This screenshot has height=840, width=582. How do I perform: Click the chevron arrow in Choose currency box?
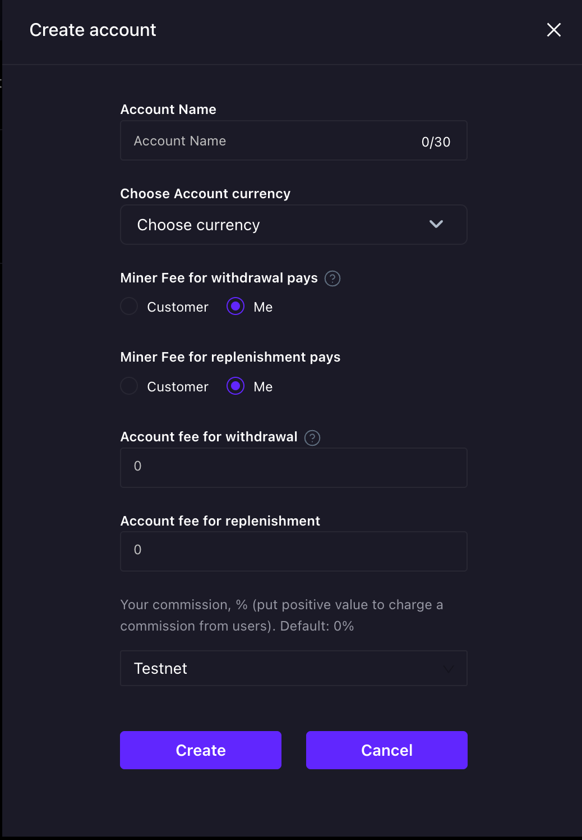(436, 225)
